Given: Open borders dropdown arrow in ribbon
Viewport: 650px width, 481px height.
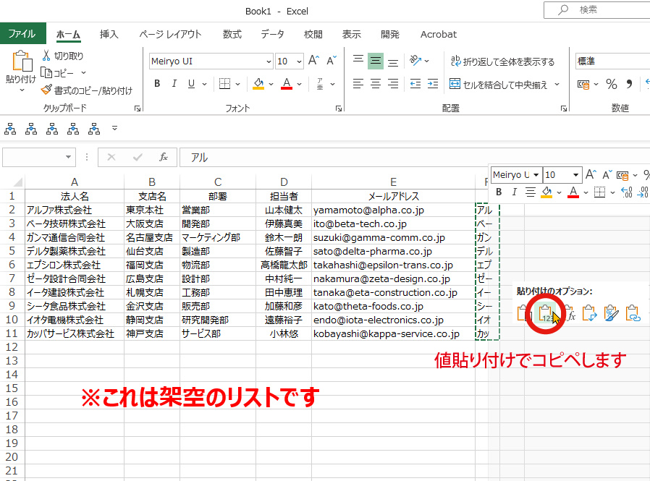Looking at the screenshot, I should 238,84.
